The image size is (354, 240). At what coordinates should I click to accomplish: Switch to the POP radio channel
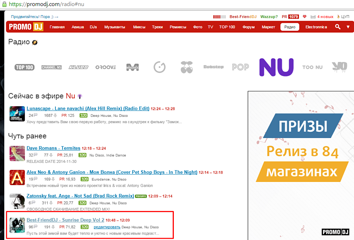click(240, 67)
